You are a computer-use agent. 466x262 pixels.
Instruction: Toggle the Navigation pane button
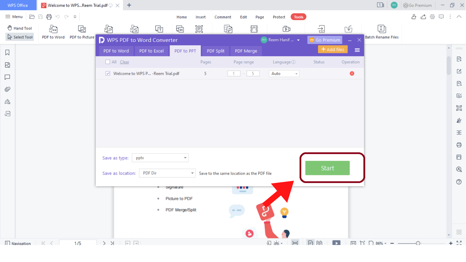point(18,243)
